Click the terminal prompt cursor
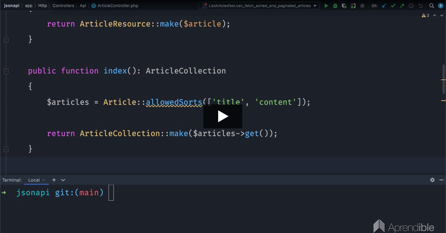446x233 pixels. point(111,193)
